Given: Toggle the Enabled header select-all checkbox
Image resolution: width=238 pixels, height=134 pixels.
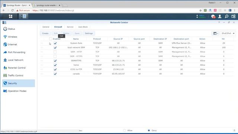Looking at the screenshot, I should [x=51, y=39].
